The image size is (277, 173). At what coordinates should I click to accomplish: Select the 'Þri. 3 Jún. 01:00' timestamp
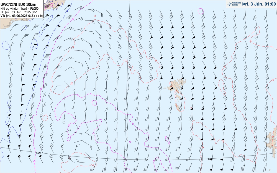click(259, 4)
